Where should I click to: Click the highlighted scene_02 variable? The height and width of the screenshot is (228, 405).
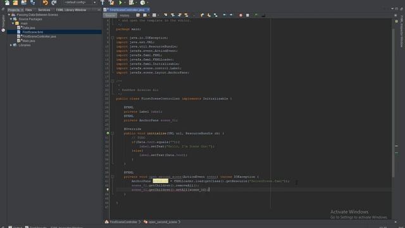pos(160,181)
